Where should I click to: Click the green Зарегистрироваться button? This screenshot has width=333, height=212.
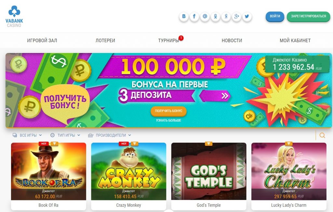pos(308,16)
